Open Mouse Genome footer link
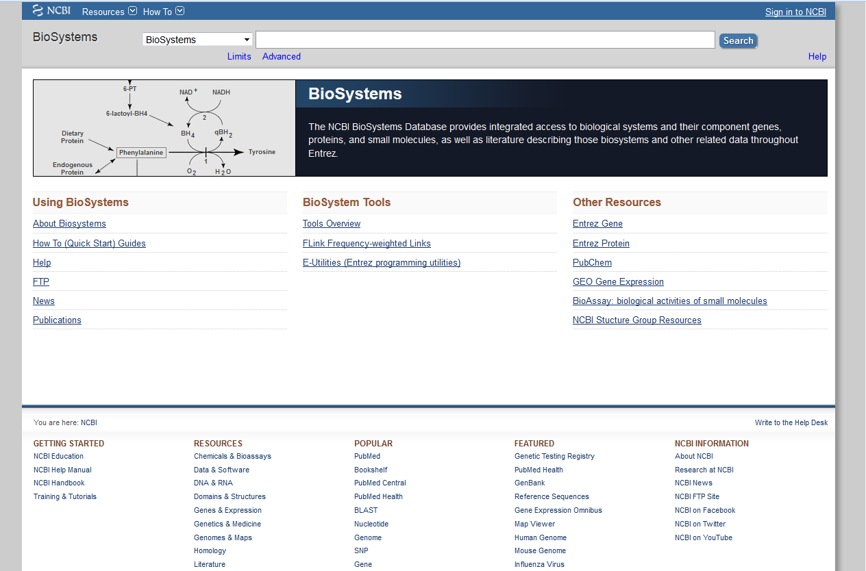 click(x=540, y=550)
